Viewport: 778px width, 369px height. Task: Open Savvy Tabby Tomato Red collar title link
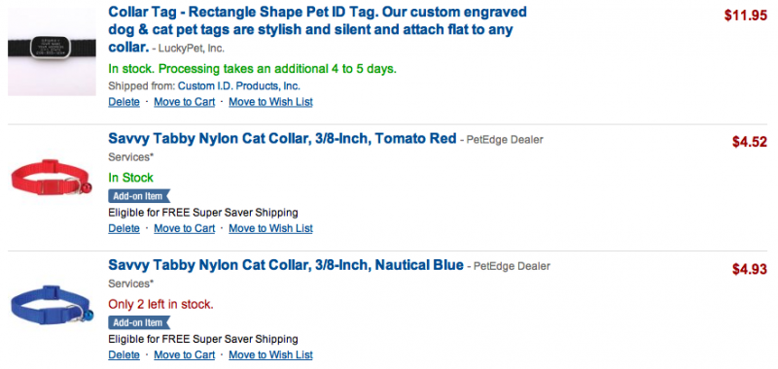click(282, 139)
